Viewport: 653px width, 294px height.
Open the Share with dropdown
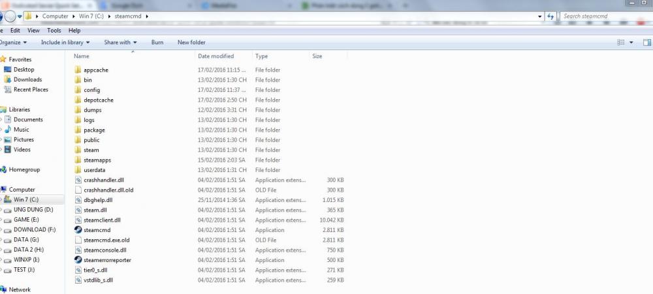120,42
